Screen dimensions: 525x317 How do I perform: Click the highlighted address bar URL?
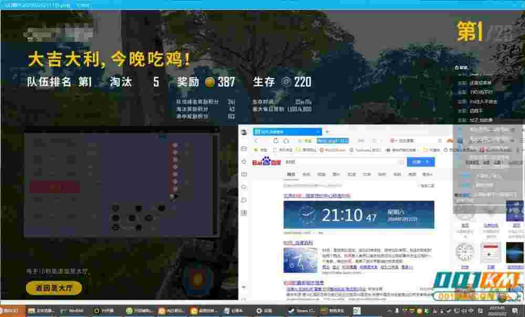tap(333, 141)
